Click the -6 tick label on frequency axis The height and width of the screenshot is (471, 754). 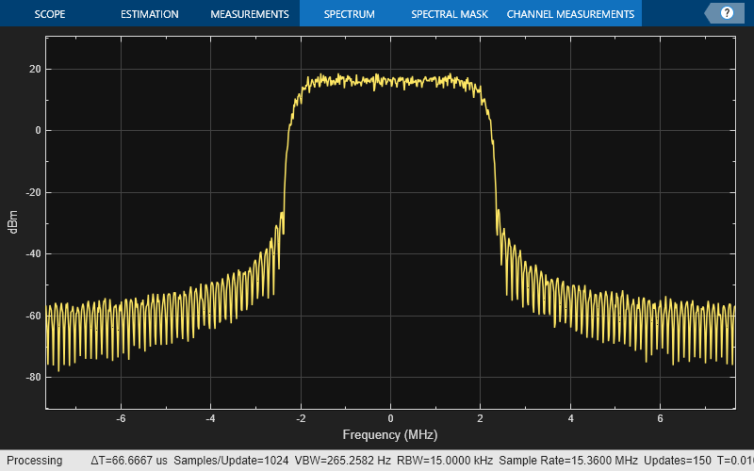point(120,417)
